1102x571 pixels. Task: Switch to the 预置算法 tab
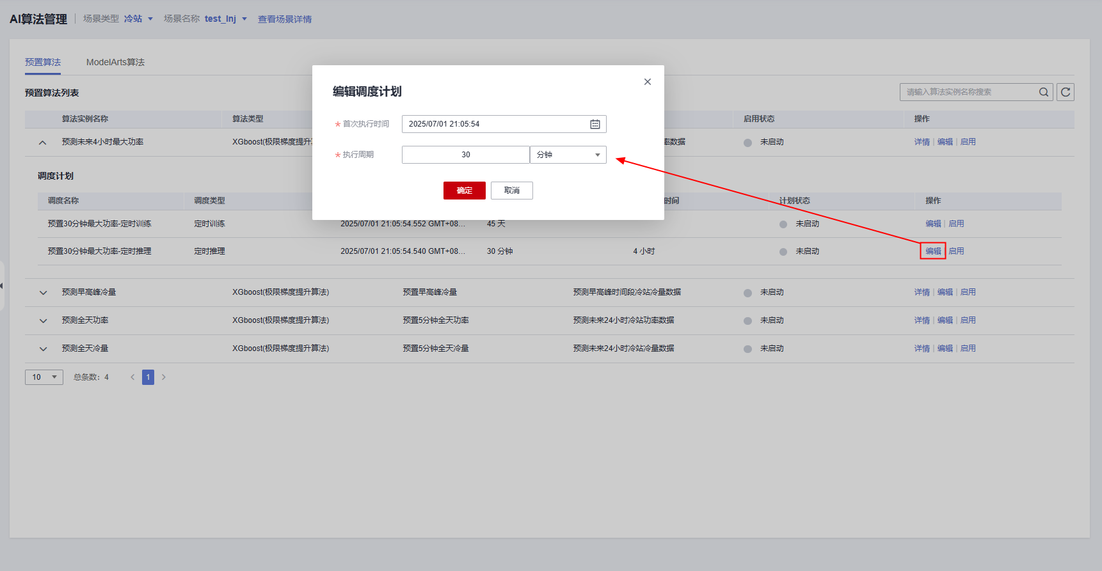coord(43,62)
